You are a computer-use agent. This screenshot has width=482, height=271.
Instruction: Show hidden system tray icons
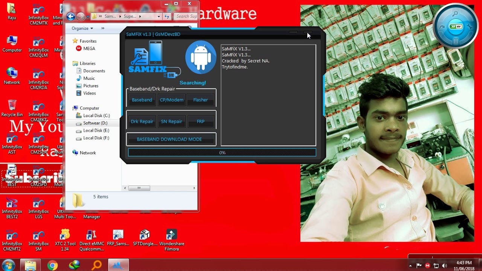coord(410,266)
